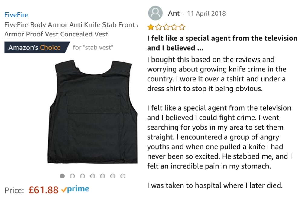Click the Prime checkmark logo
The image size is (302, 199).
(x=75, y=189)
